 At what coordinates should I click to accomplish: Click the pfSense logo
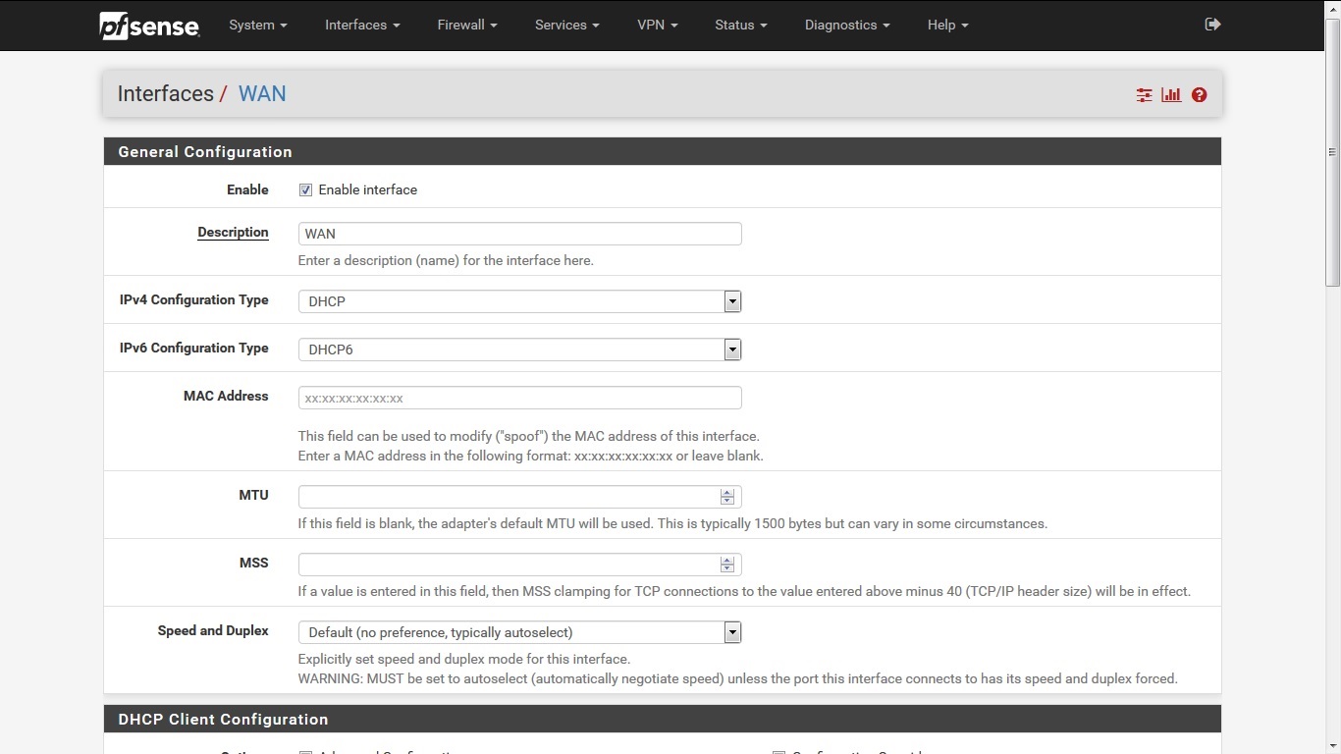pos(148,26)
